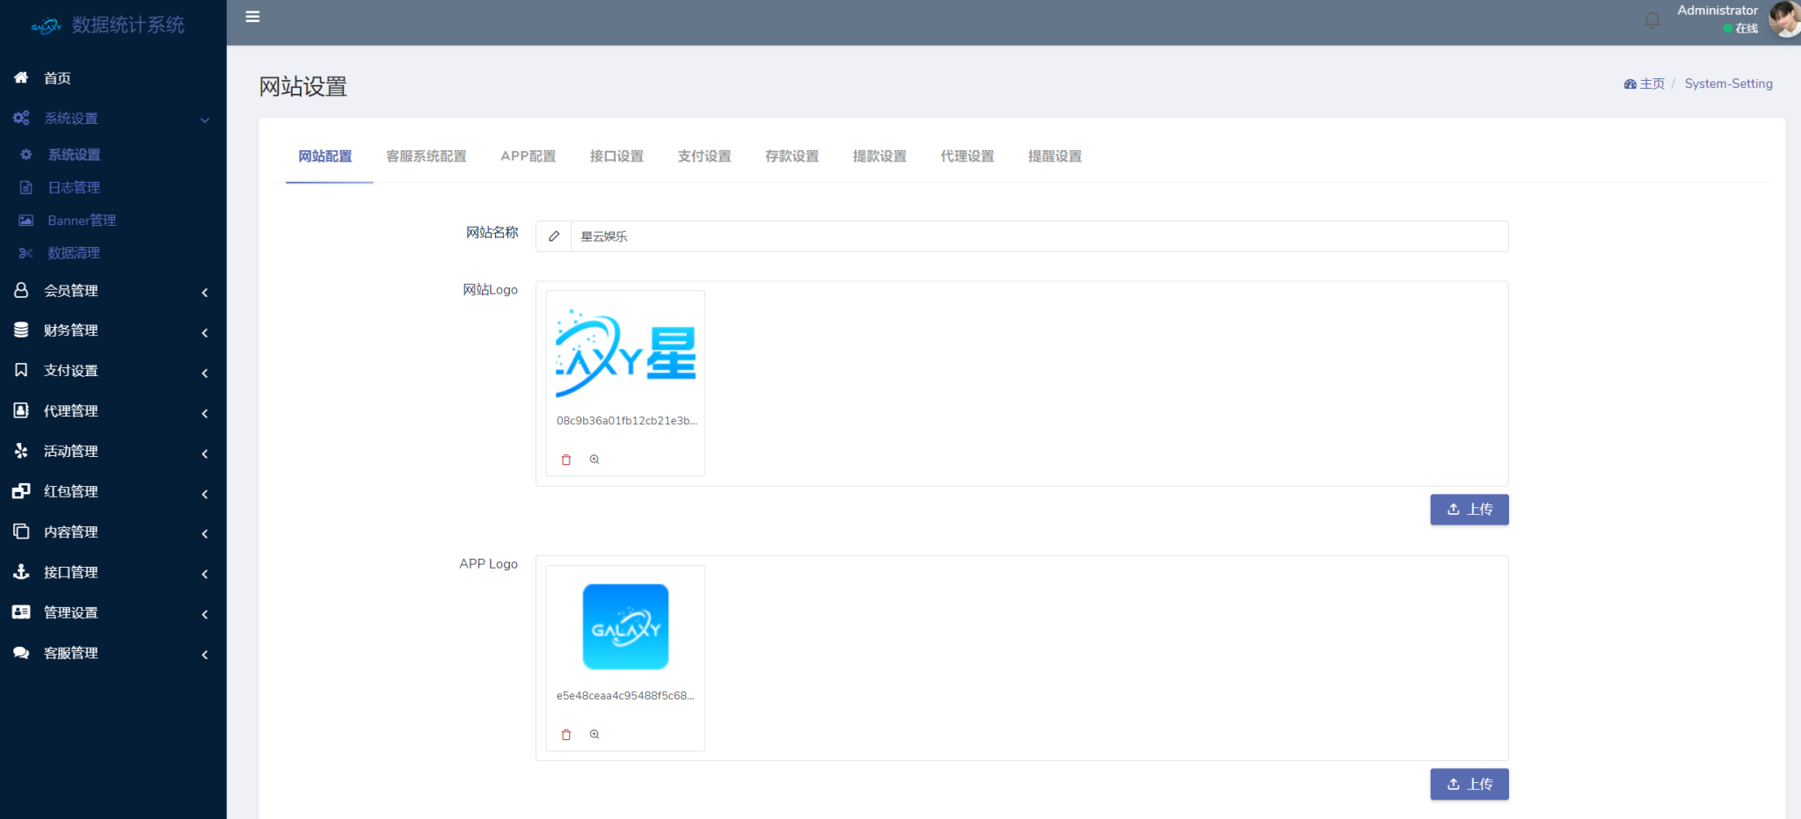Open Banner管理 in the sidebar
Viewport: 1801px width, 819px height.
click(x=82, y=221)
